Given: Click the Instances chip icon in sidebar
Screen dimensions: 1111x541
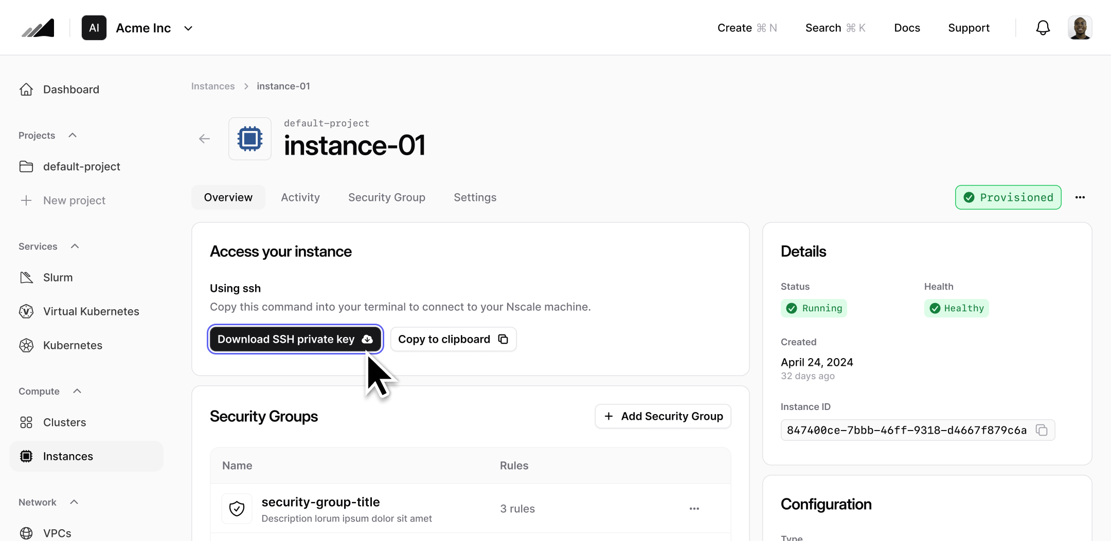Looking at the screenshot, I should [26, 456].
